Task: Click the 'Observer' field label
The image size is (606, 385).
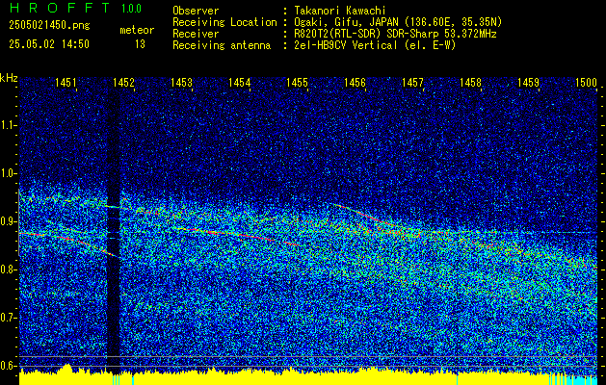Action: pos(196,11)
